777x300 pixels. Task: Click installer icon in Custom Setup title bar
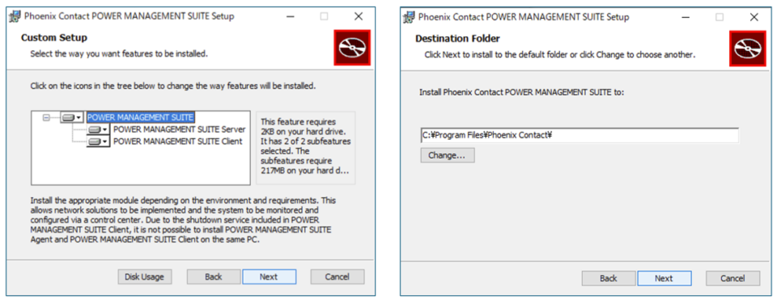click(15, 16)
